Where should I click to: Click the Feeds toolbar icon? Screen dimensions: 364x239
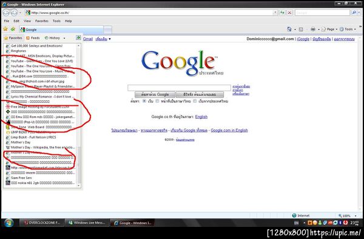[x=301, y=29]
